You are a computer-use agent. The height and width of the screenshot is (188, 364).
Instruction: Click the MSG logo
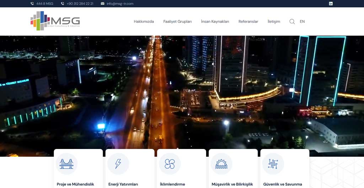point(55,21)
